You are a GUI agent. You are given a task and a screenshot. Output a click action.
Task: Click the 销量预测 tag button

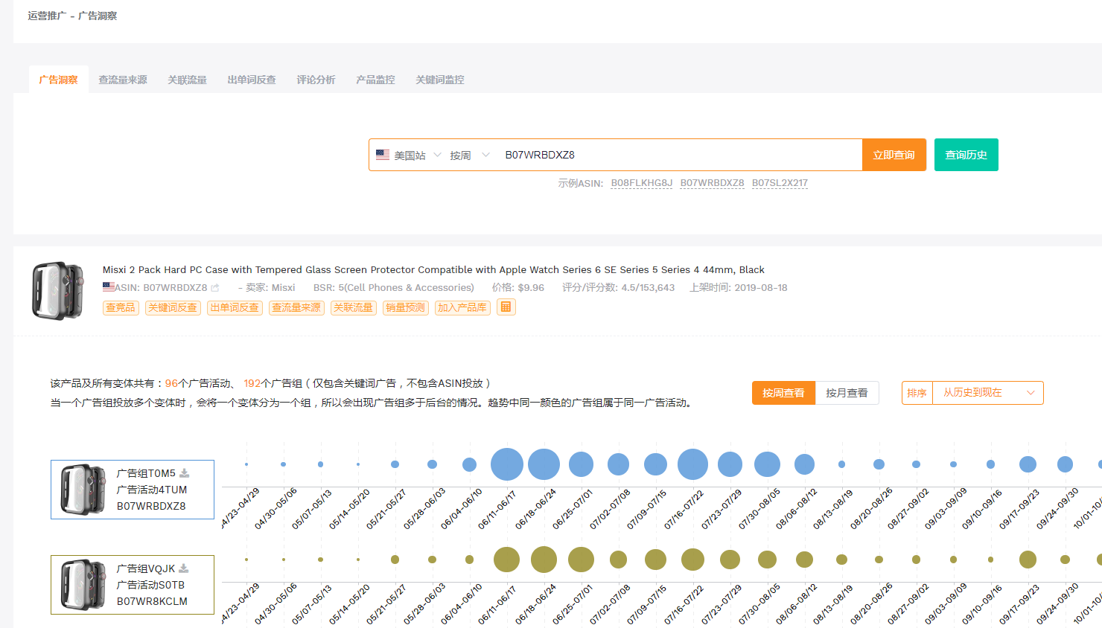406,307
